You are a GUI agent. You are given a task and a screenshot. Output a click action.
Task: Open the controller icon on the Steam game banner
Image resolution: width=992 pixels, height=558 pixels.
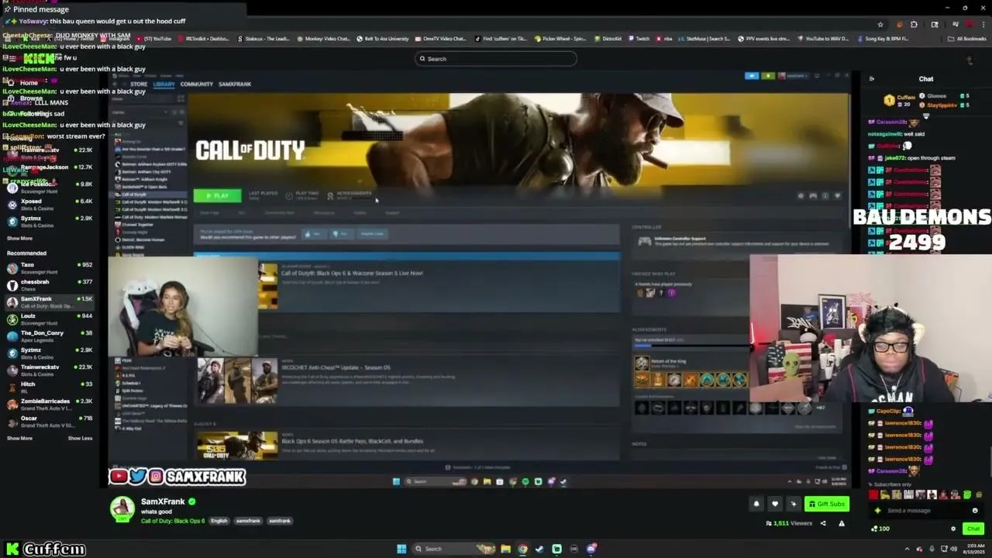pos(813,196)
